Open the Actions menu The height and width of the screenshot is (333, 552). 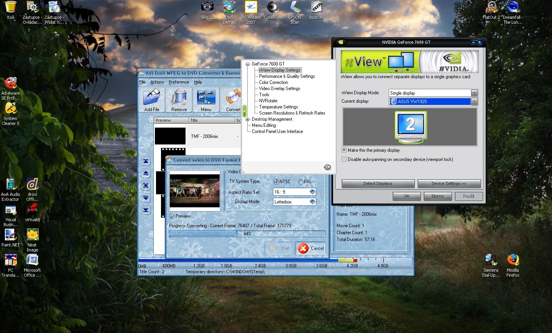(x=157, y=82)
